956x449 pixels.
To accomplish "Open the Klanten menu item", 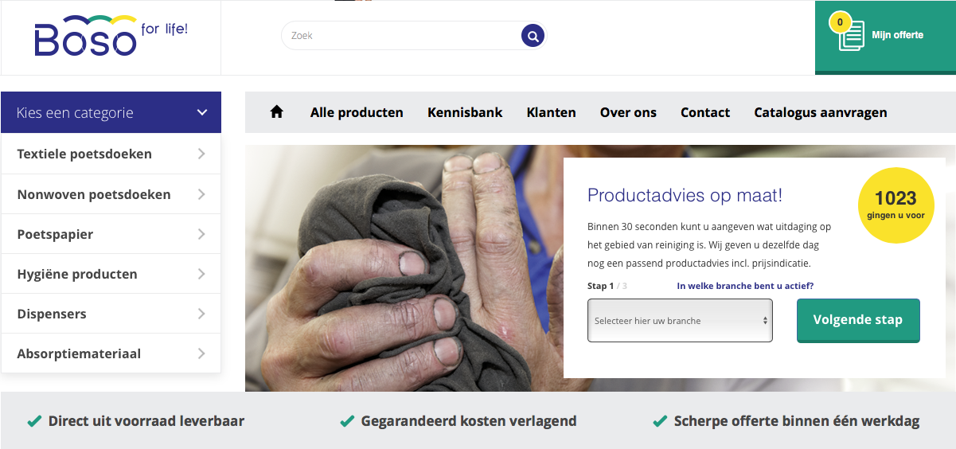I will pos(551,112).
